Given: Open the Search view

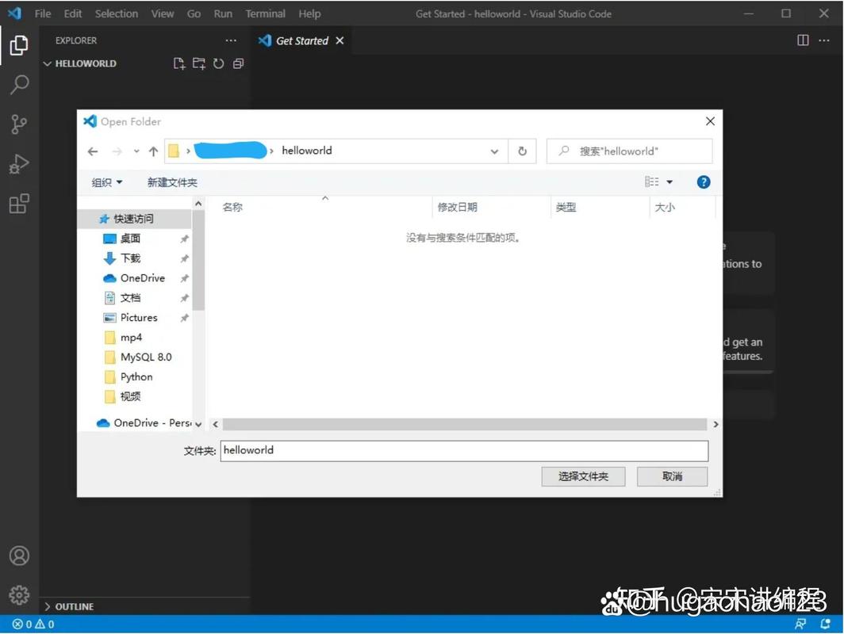Looking at the screenshot, I should pos(19,85).
